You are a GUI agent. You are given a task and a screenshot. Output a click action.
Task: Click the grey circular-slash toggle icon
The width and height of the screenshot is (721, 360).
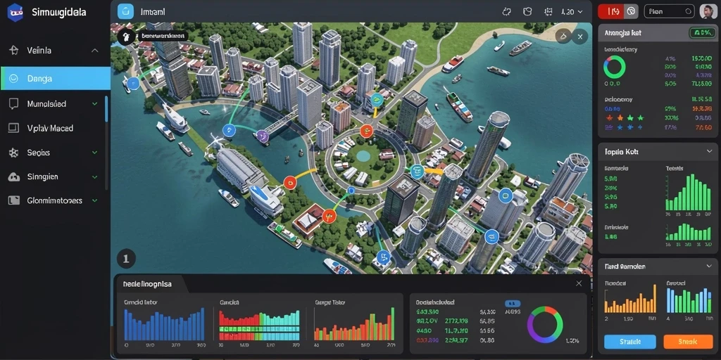pyautogui.click(x=632, y=11)
